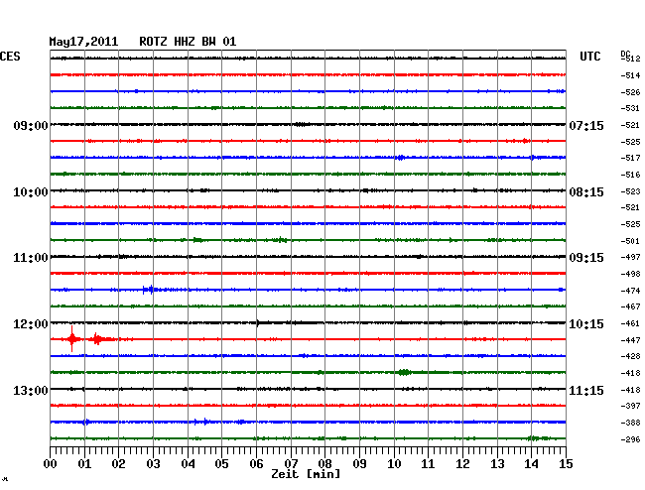The width and height of the screenshot is (645, 490).
Task: Click the DC offset value -497
Action: point(630,257)
